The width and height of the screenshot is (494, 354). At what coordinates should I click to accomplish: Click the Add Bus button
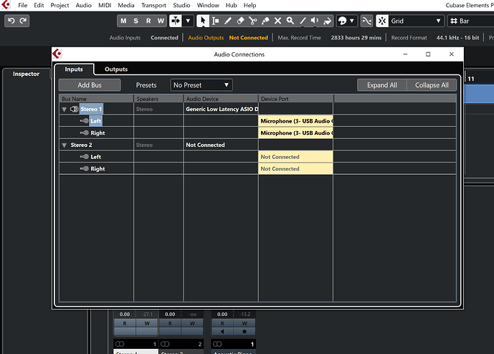90,85
